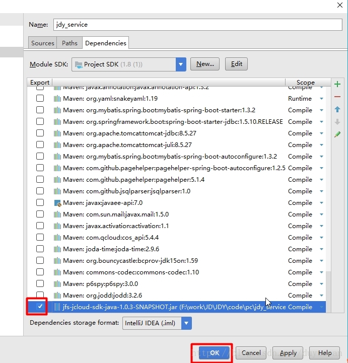
Task: Open scope dropdown for commons-codec:1.10
Action: (x=321, y=272)
